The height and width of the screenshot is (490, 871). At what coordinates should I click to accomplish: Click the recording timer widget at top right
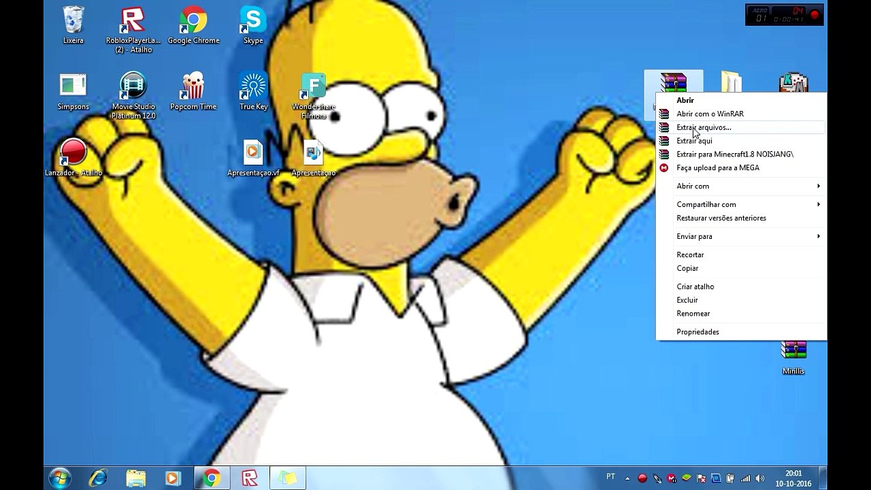click(x=785, y=14)
